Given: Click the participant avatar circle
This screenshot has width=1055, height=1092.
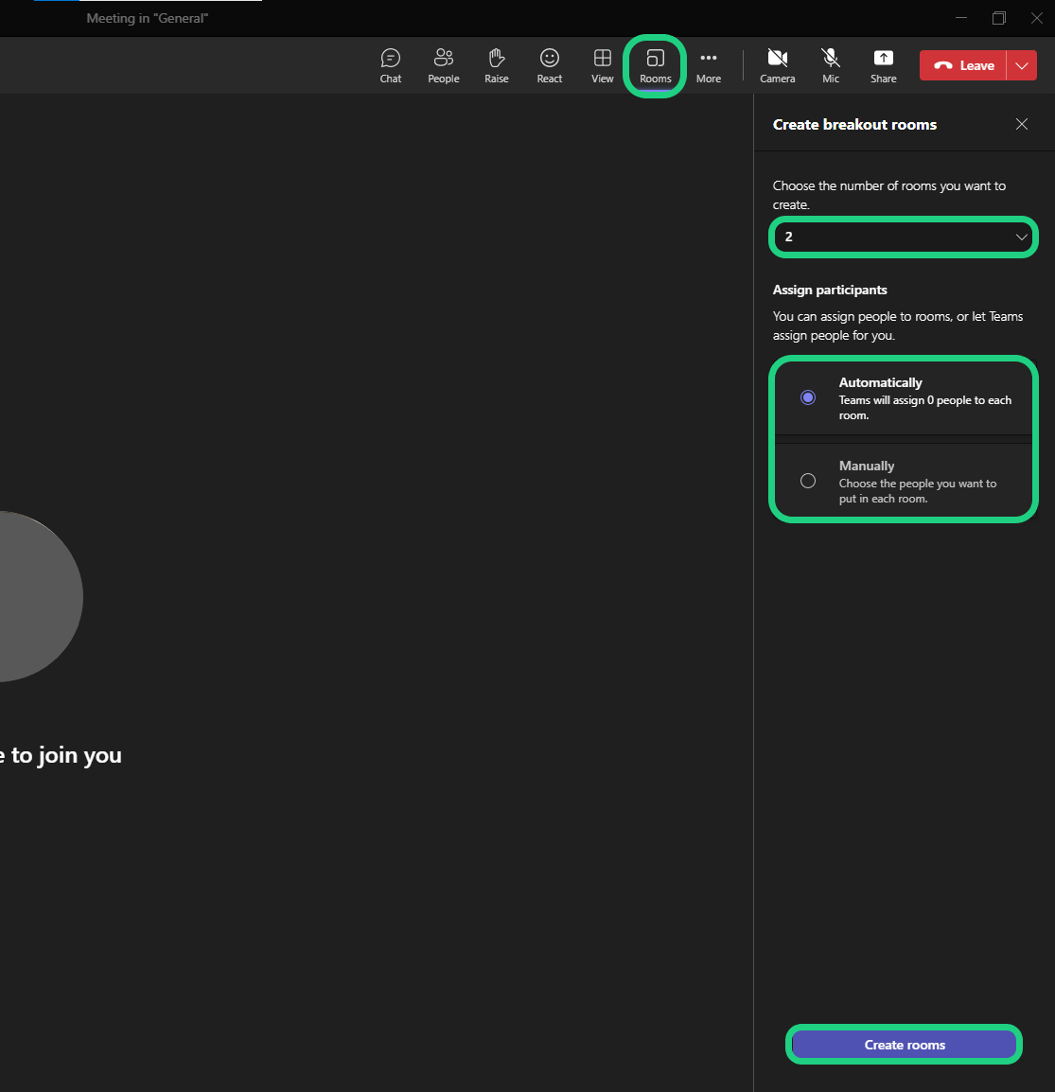Looking at the screenshot, I should [x=28, y=596].
